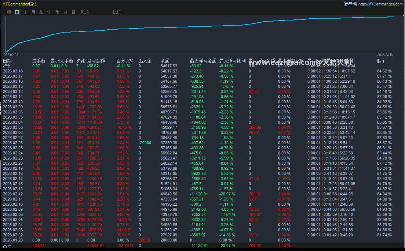
Task: Click the floating profit 280.89
Action: click(255, 128)
